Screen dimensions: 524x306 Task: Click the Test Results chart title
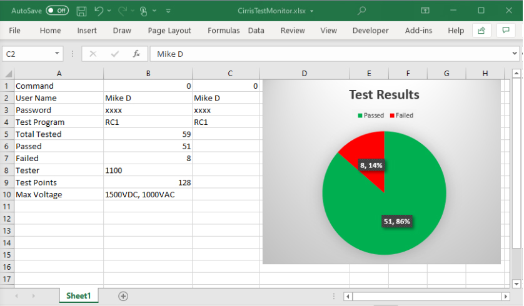click(384, 95)
